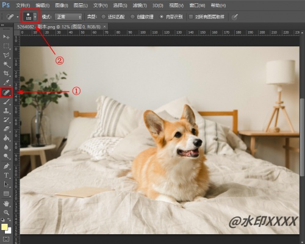Select the Magic Wand tool
Viewport: 305px width, 244px height.
6,64
